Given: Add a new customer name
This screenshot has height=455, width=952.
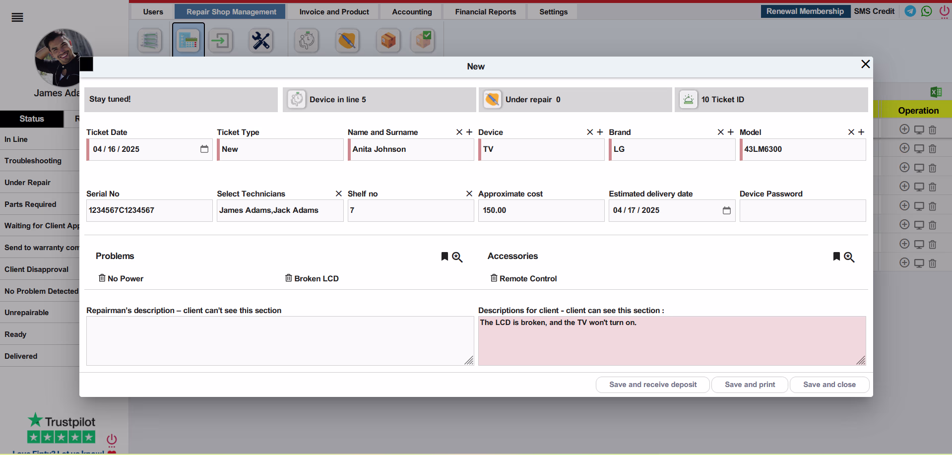Looking at the screenshot, I should point(469,132).
